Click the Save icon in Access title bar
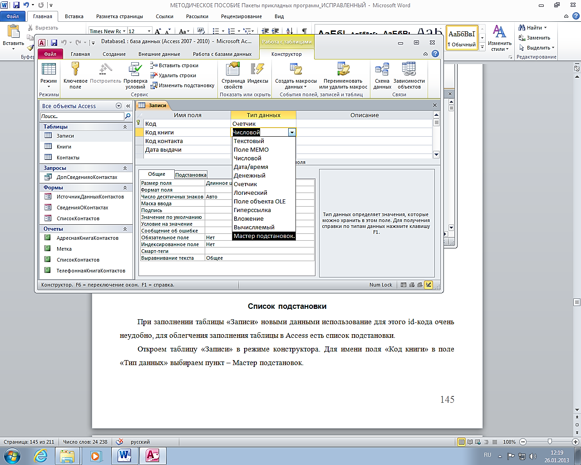This screenshot has height=465, width=581. click(54, 42)
